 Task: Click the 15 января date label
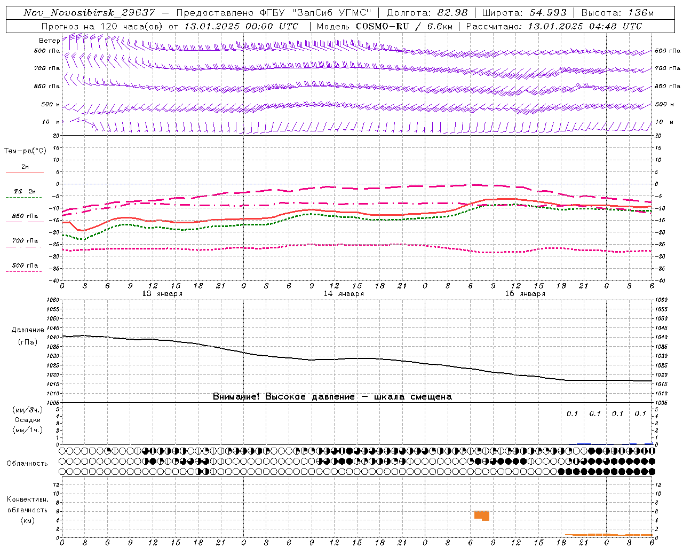point(525,294)
